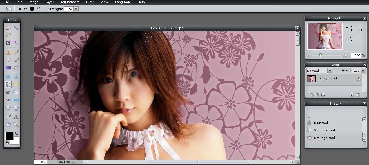Choose the Hand pan tool
The height and width of the screenshot is (165, 369).
8,125
